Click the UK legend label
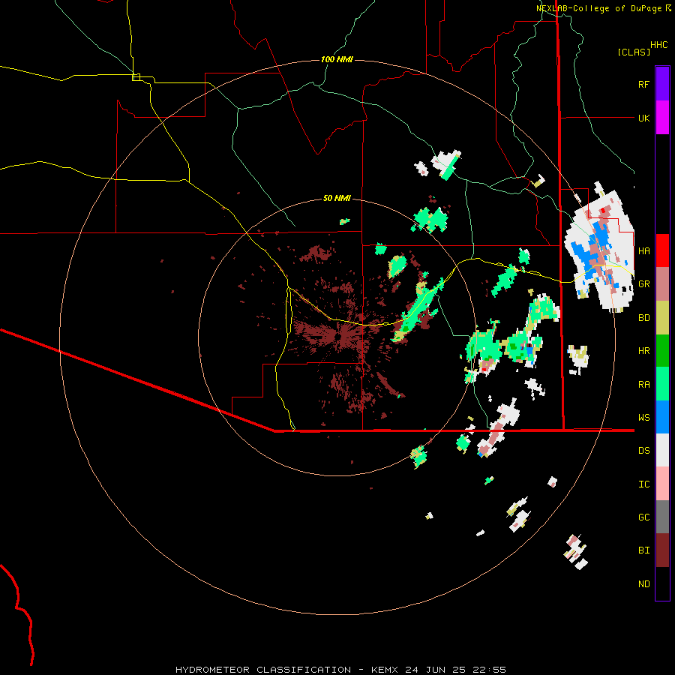 click(643, 118)
